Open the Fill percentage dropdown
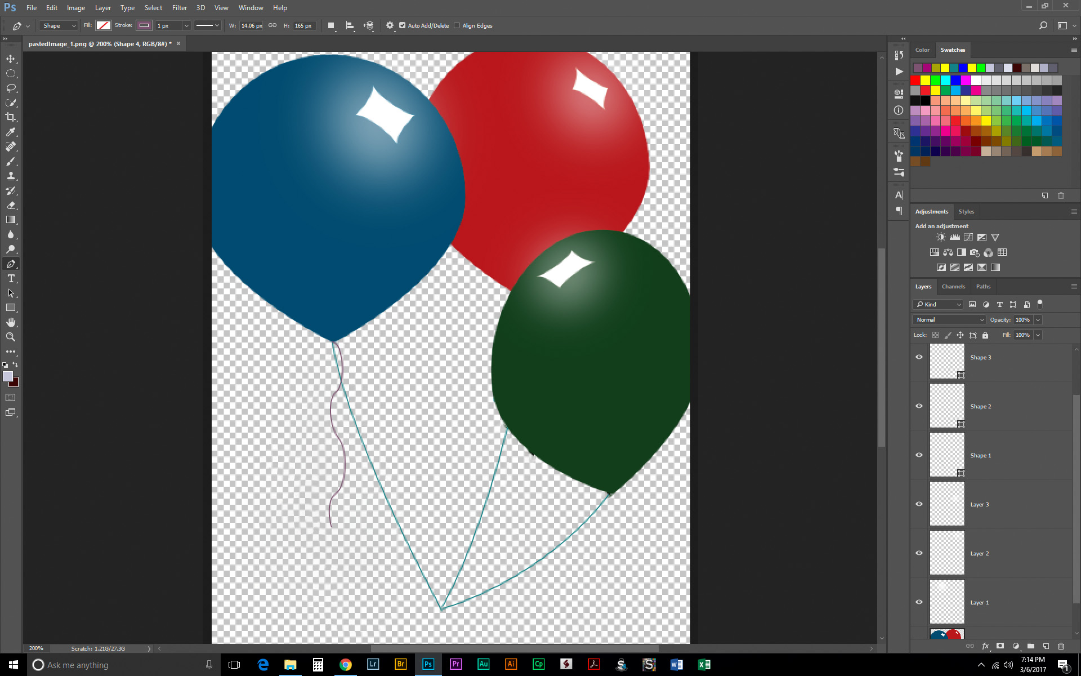Image resolution: width=1081 pixels, height=676 pixels. [x=1038, y=335]
